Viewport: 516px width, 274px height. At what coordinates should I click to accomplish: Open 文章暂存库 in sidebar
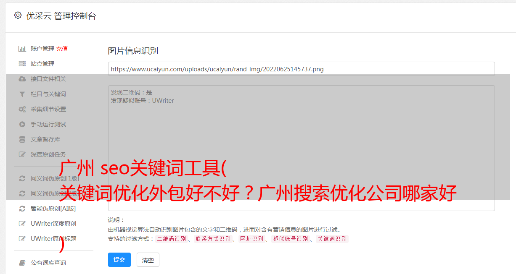[45, 139]
